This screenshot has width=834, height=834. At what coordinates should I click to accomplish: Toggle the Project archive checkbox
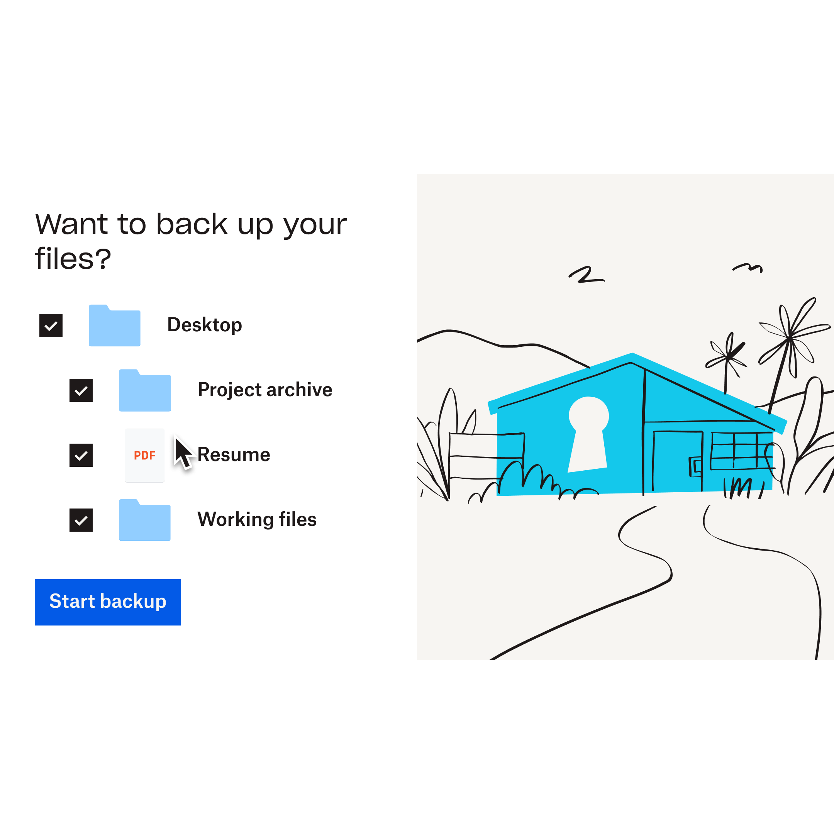click(x=83, y=390)
